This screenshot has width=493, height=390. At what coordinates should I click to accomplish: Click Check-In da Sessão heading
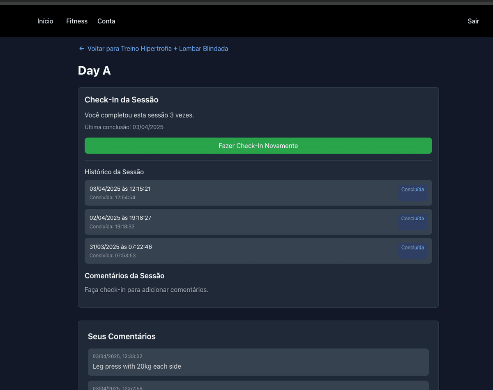(122, 100)
